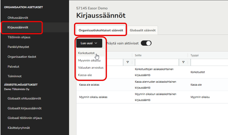Open Palvelut page

click(x=13, y=67)
